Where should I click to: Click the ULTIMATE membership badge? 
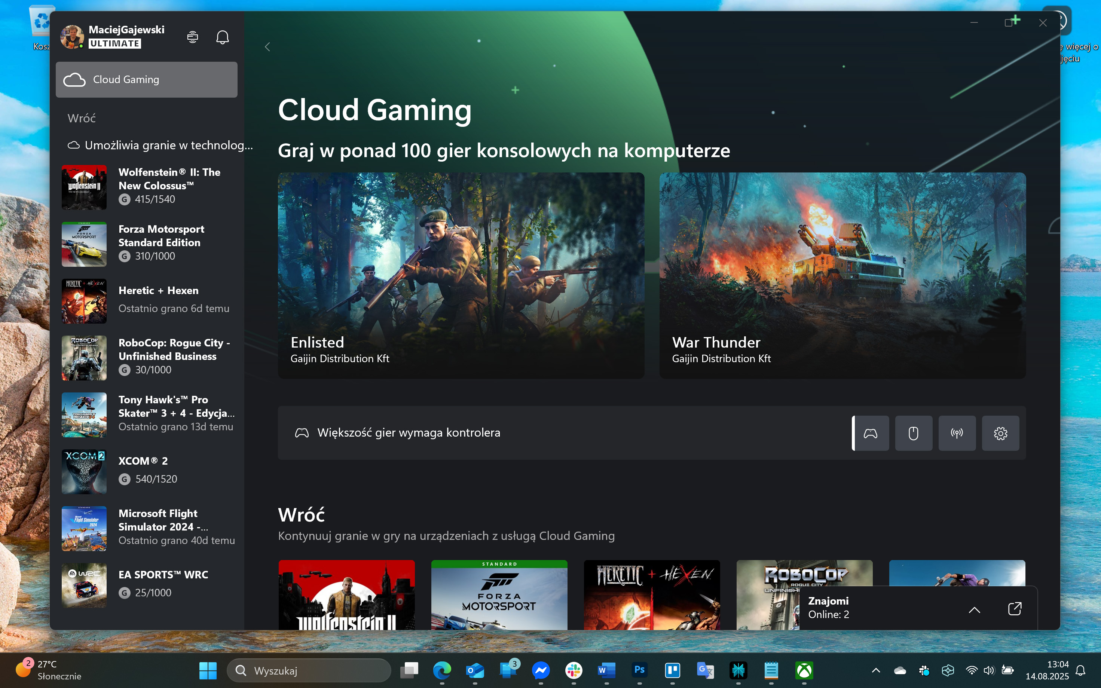click(114, 44)
